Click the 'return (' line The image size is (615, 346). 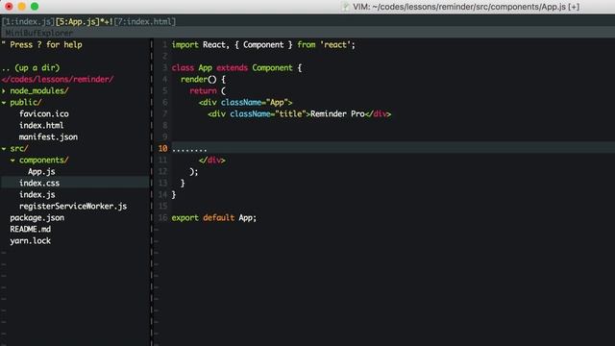pos(208,91)
